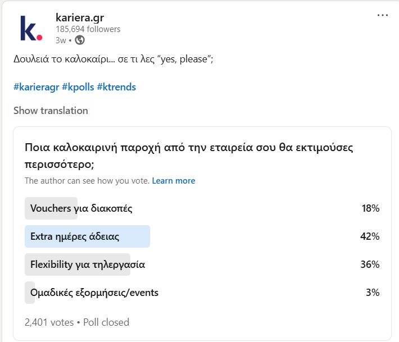Click the 3w post timestamp
The width and height of the screenshot is (399, 342).
point(60,40)
